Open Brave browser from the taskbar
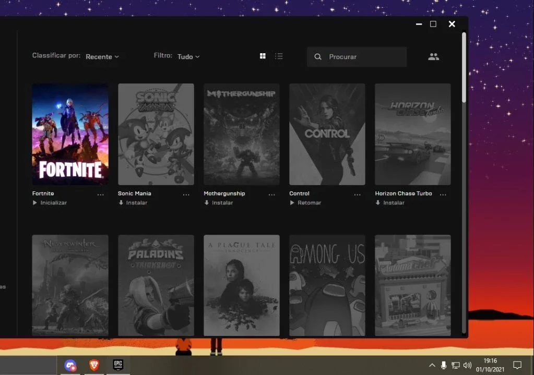The image size is (534, 375). pos(94,365)
